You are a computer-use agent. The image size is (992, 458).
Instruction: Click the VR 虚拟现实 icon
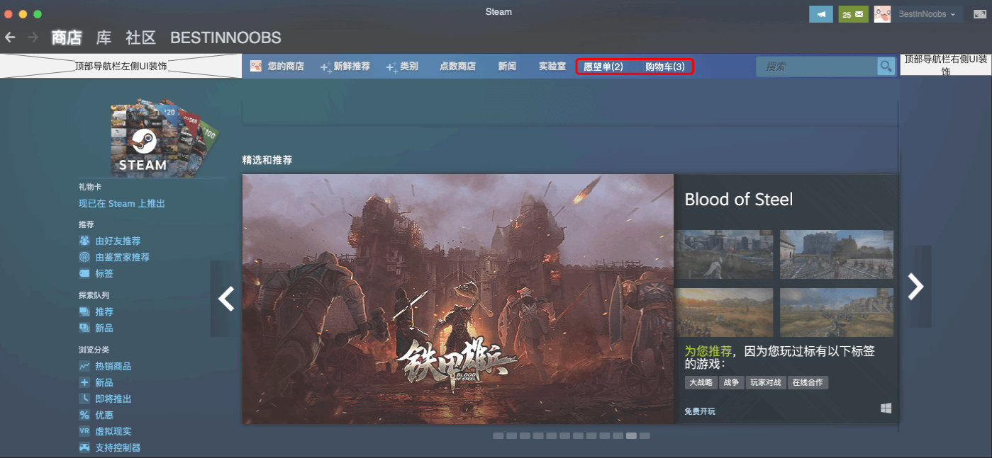(86, 431)
